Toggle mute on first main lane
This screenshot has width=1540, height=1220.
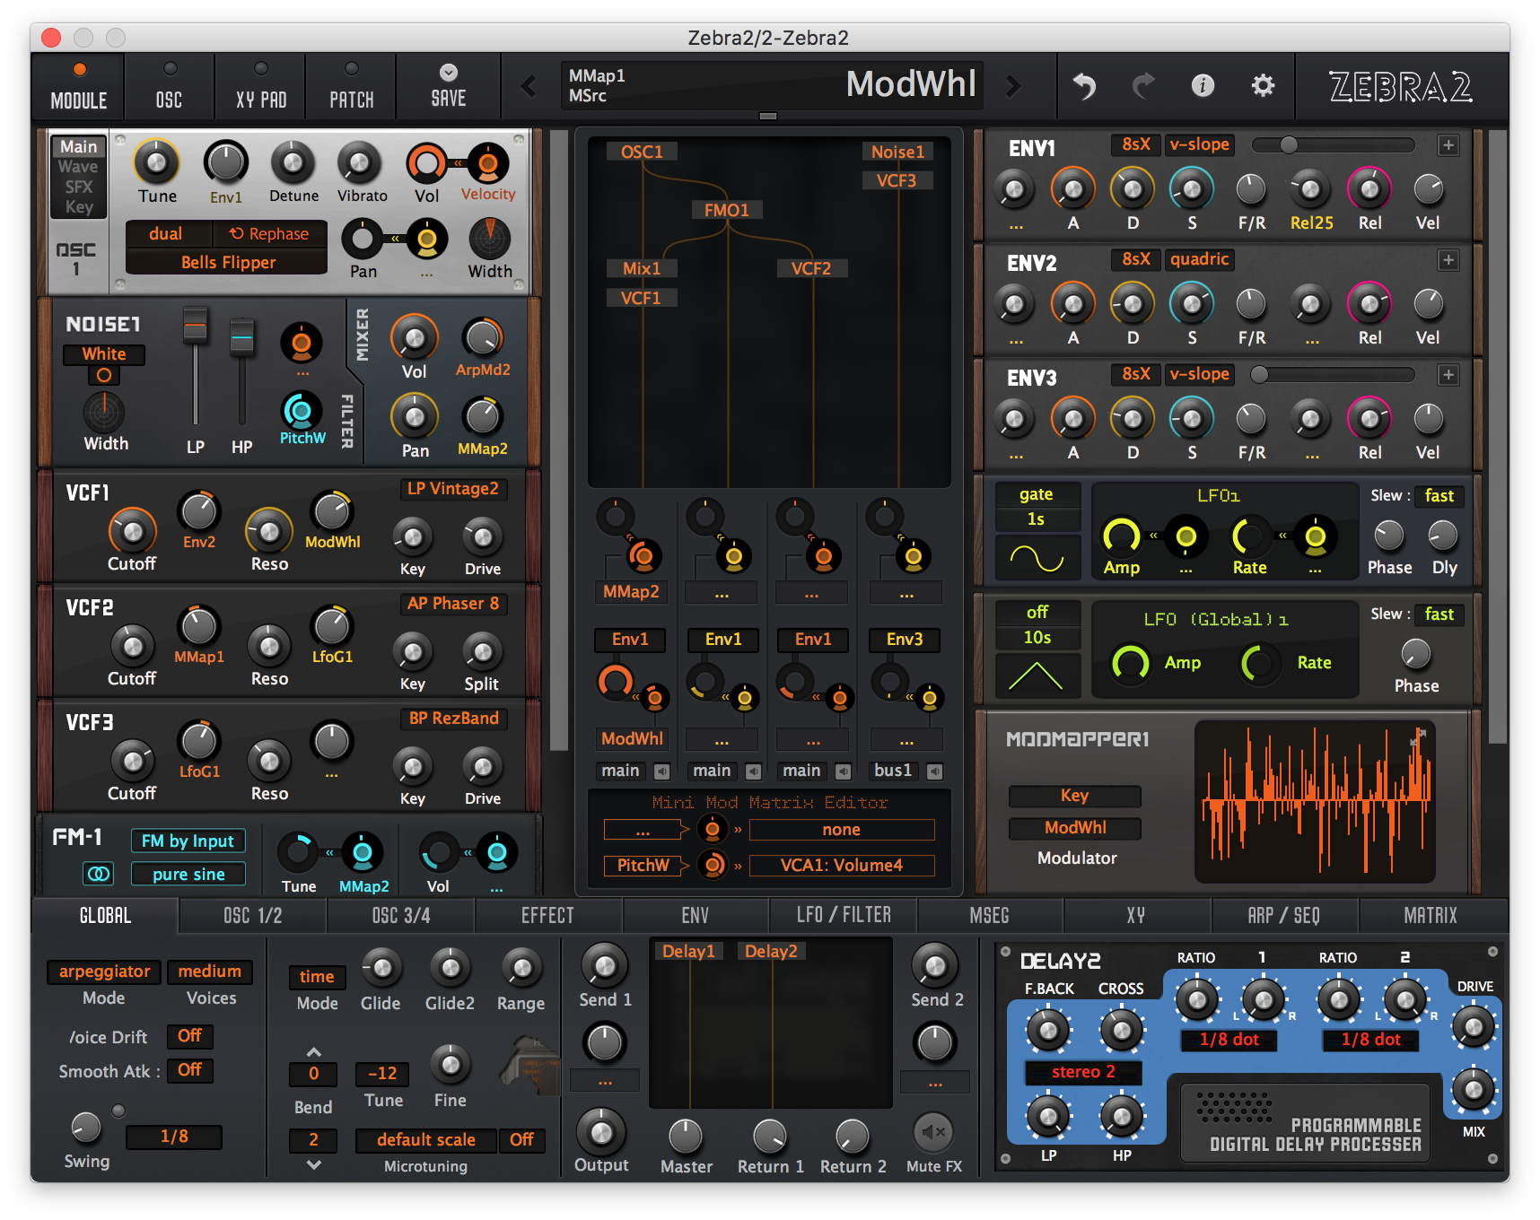tap(662, 771)
